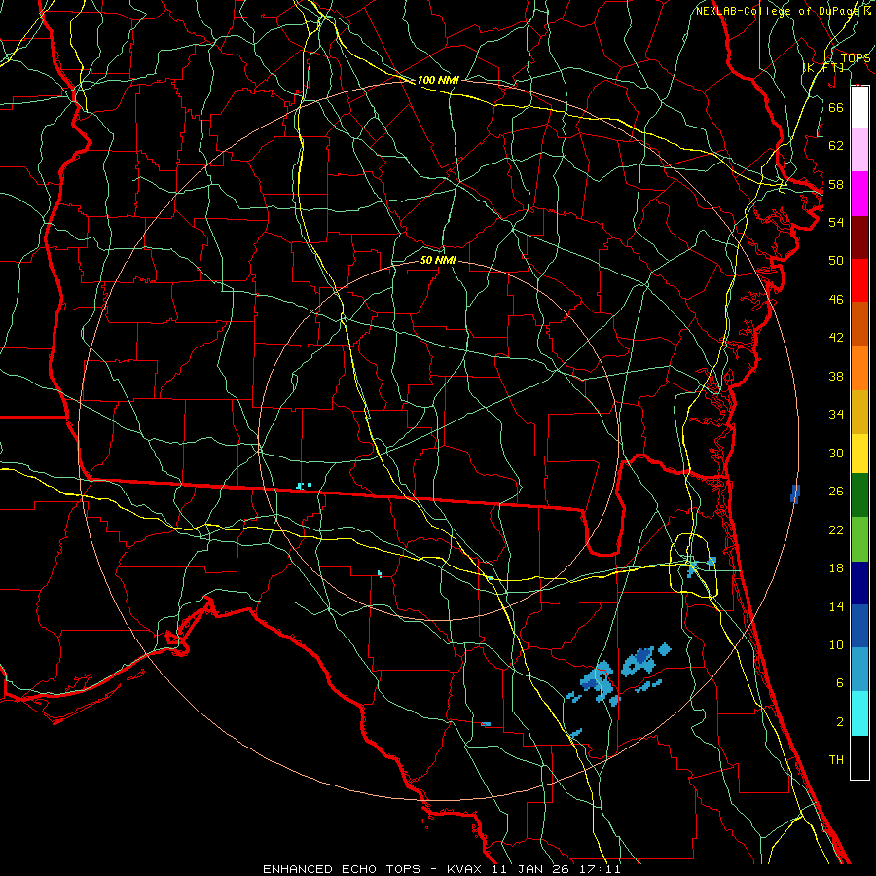Click the offshore blue echo on the outer ring
The image size is (876, 876).
click(x=795, y=493)
